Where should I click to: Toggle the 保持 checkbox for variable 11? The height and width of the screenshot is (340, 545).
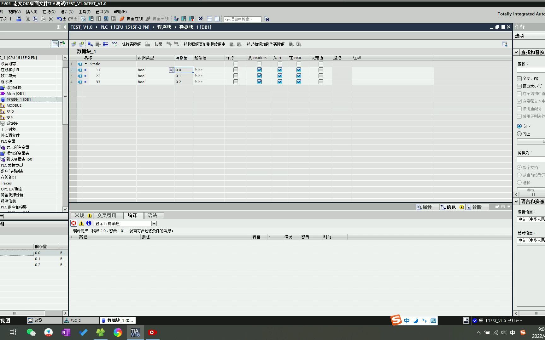click(236, 70)
